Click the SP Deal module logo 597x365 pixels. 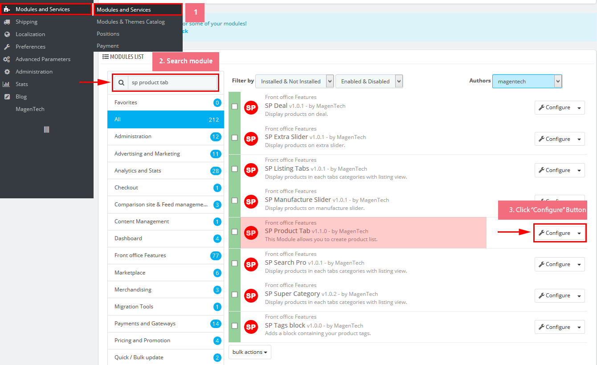(x=251, y=107)
